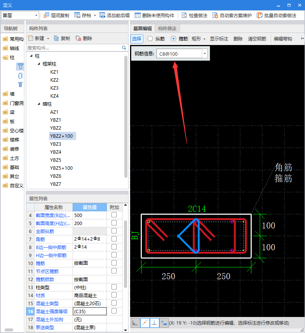This screenshot has height=333, width=305.
Task: Click the C8@100 rebar info field
Action: [180, 53]
